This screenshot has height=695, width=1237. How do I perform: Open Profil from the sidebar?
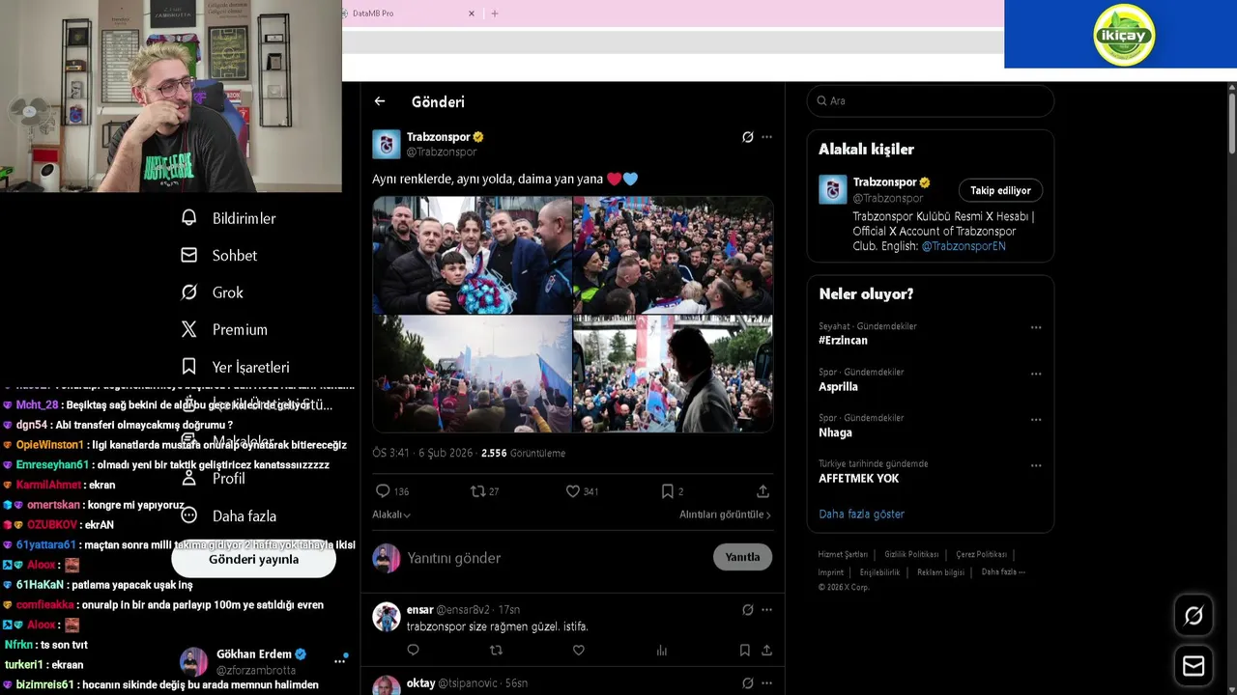pyautogui.click(x=214, y=479)
